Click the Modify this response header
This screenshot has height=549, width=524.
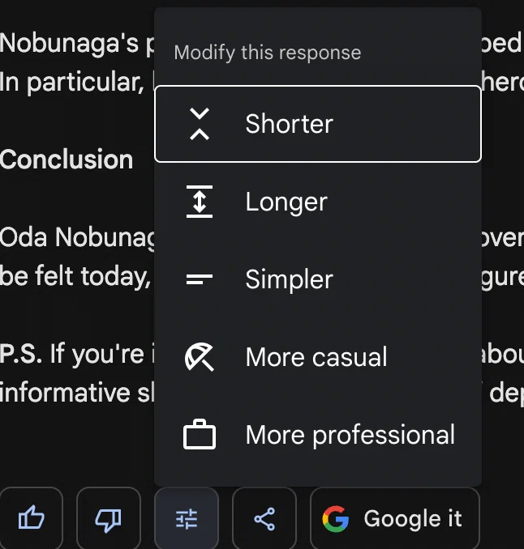click(x=268, y=53)
